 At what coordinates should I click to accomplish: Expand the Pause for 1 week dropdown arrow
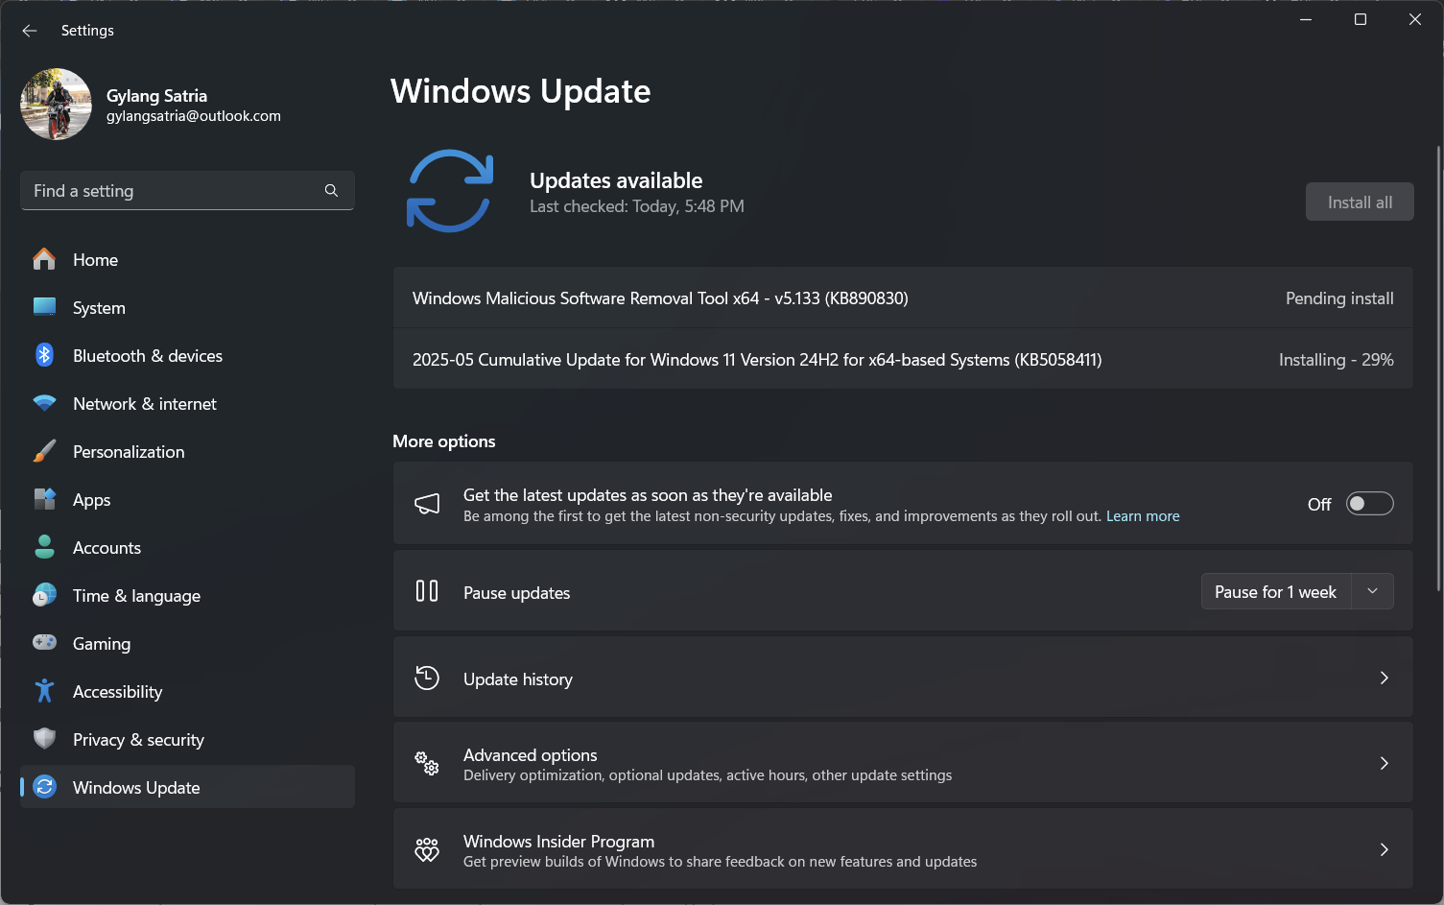(1372, 591)
